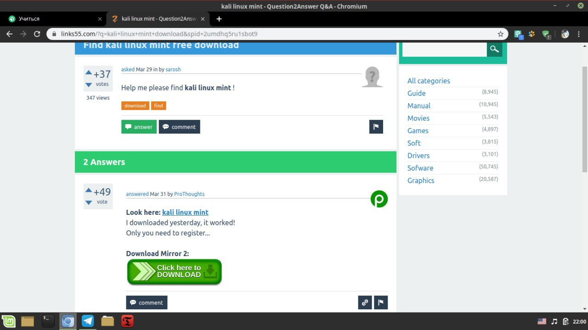
Task: Click the site lock icon in the address bar
Action: coord(54,34)
